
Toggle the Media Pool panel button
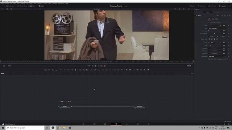(x=10, y=6)
